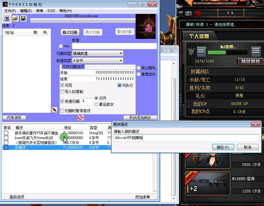Image resolution: width=264 pixels, height=206 pixels.
Task: Open the 数值类型 dropdown
Action: tap(98, 61)
